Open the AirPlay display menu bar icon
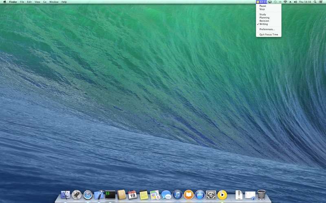 (270, 2)
